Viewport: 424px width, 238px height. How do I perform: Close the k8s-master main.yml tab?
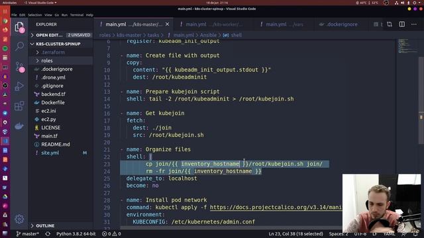coord(168,24)
